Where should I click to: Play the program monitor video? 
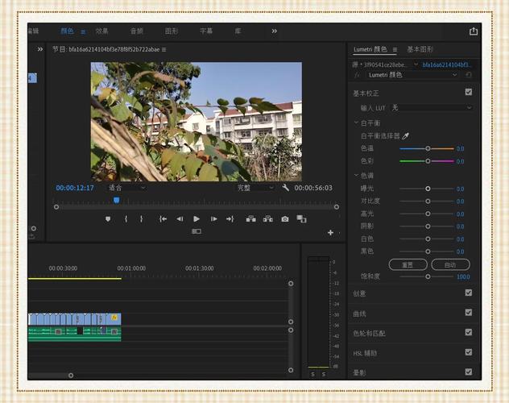197,219
